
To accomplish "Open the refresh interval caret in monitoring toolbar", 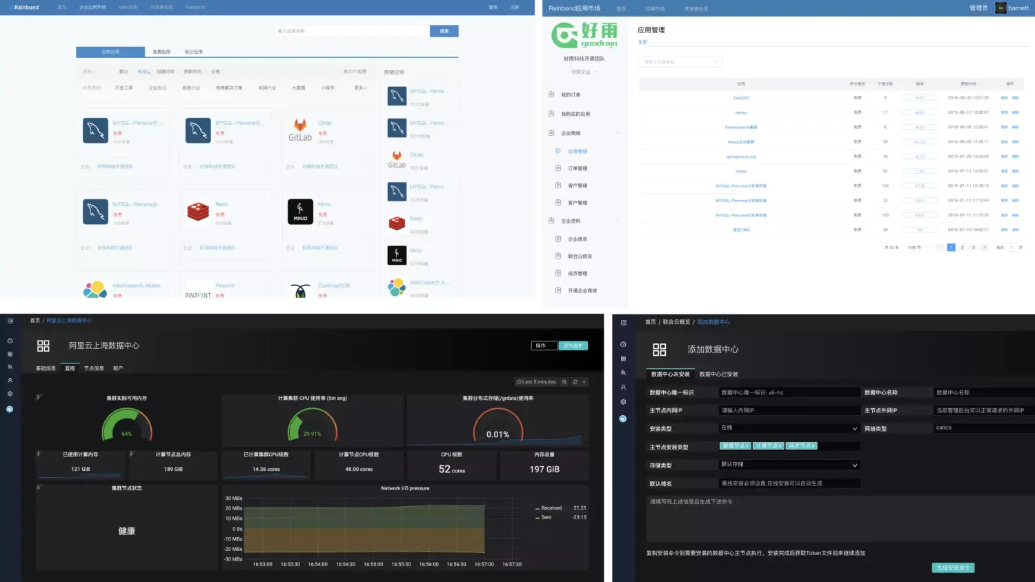I will [584, 382].
